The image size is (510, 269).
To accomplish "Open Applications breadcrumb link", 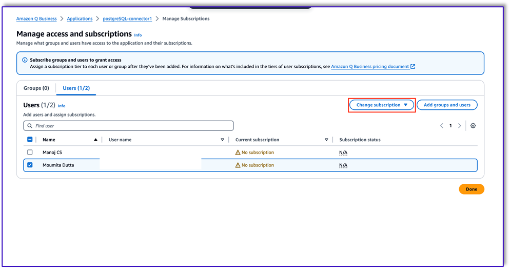I will (80, 18).
